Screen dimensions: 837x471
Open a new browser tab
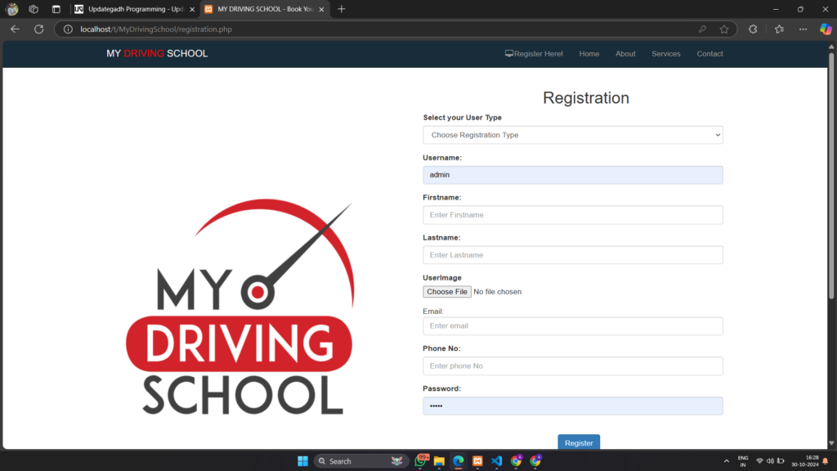click(342, 9)
